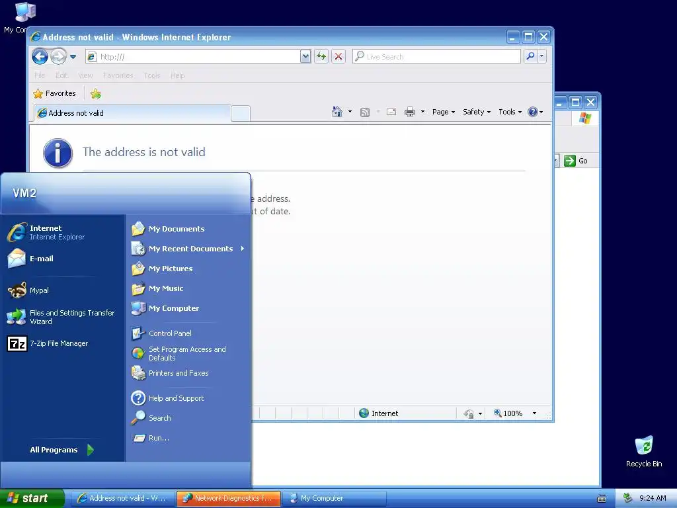This screenshot has height=508, width=677.
Task: Click the blue Help question mark icon
Action: tap(533, 112)
